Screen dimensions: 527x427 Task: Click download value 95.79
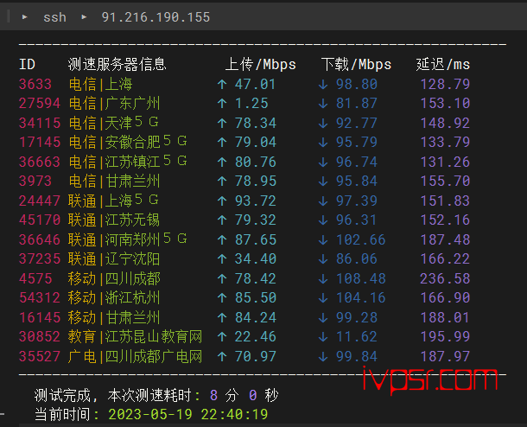(357, 143)
